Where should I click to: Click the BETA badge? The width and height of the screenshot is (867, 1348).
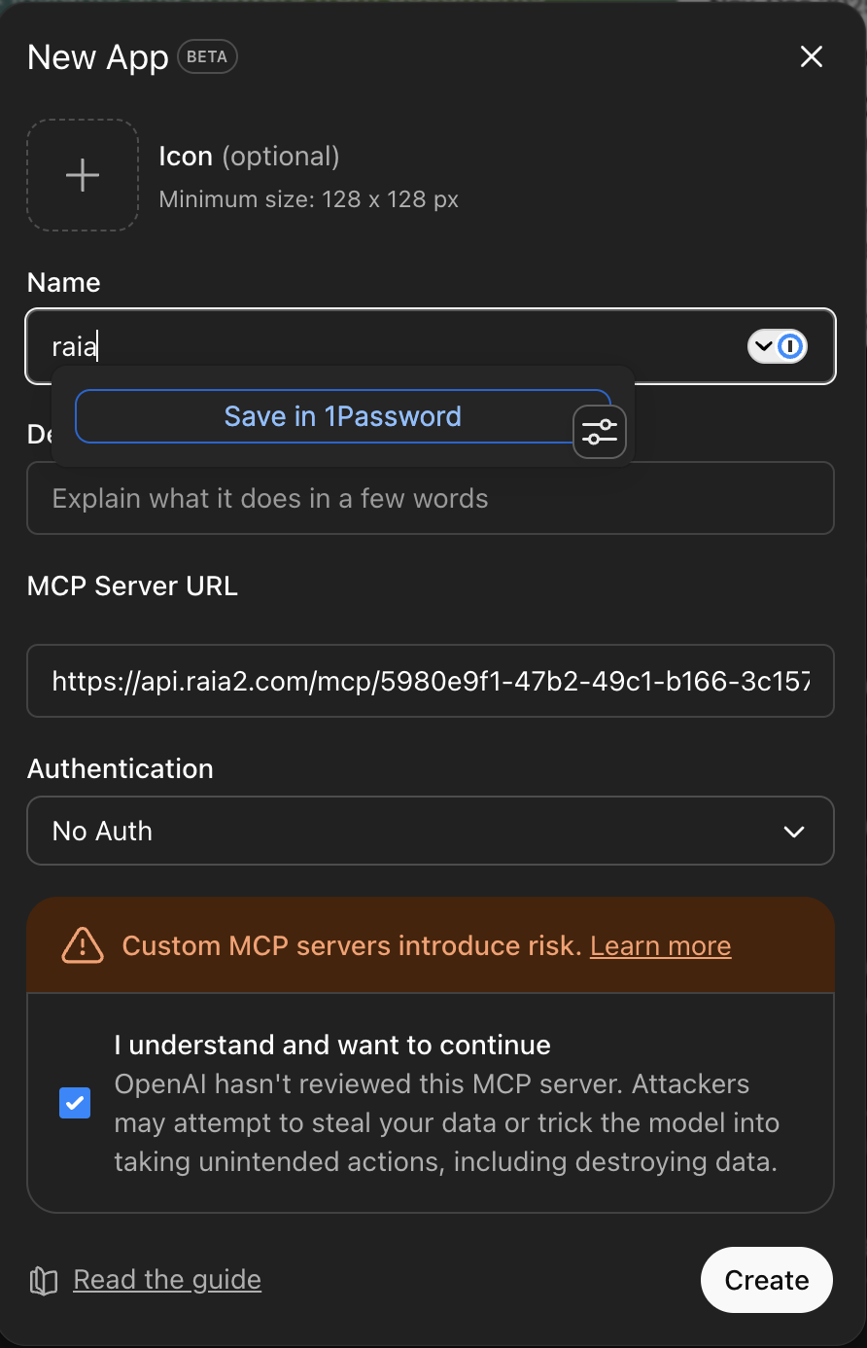[207, 57]
